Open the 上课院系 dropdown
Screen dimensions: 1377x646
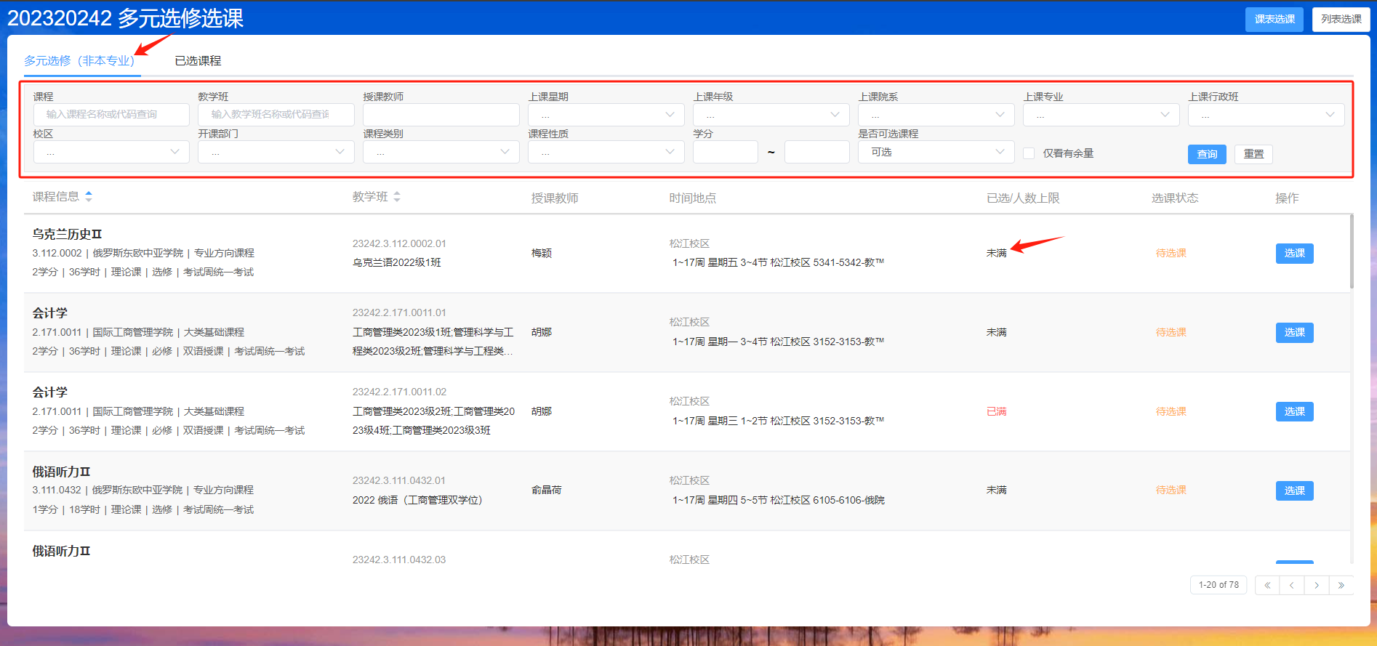coord(936,115)
